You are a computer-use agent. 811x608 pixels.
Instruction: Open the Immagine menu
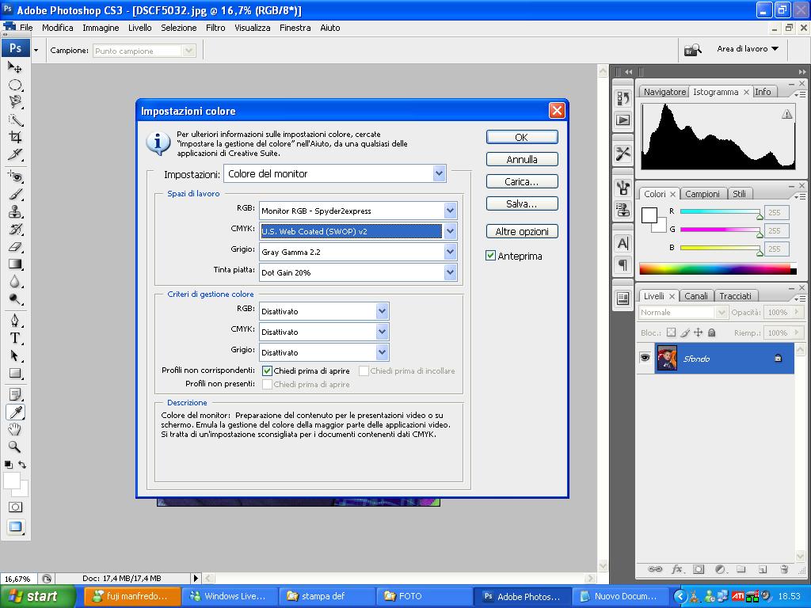(x=101, y=28)
